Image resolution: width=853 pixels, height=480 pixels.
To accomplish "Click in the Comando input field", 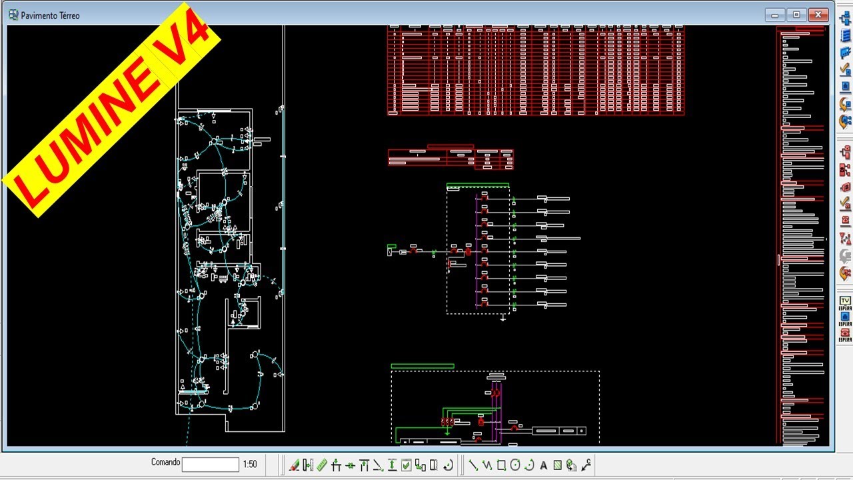I will pos(210,464).
